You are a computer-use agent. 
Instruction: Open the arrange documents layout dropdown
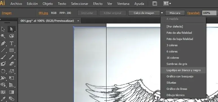(167, 3)
